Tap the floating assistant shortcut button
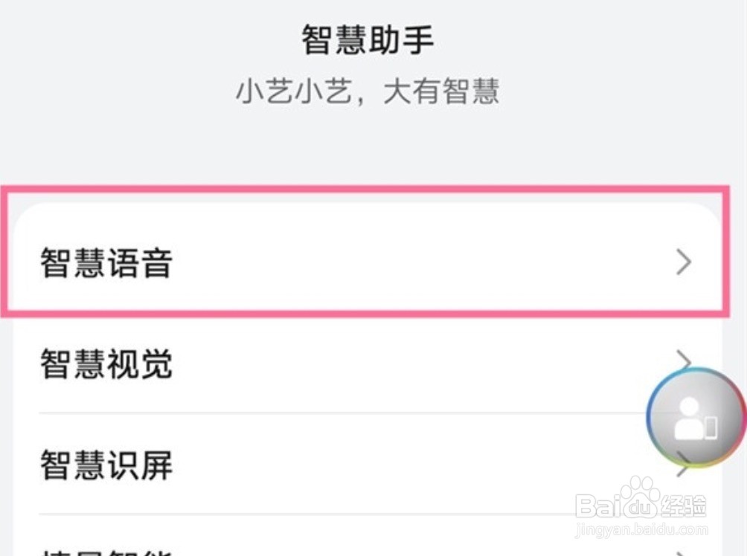The width and height of the screenshot is (750, 556). click(696, 417)
